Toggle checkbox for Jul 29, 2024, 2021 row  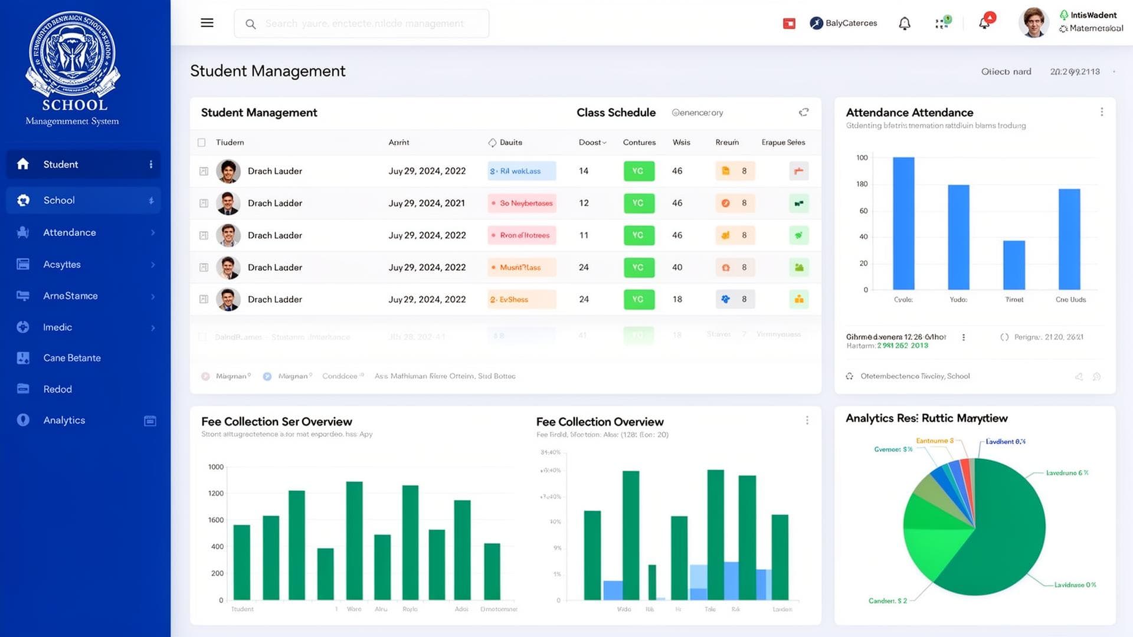(204, 203)
